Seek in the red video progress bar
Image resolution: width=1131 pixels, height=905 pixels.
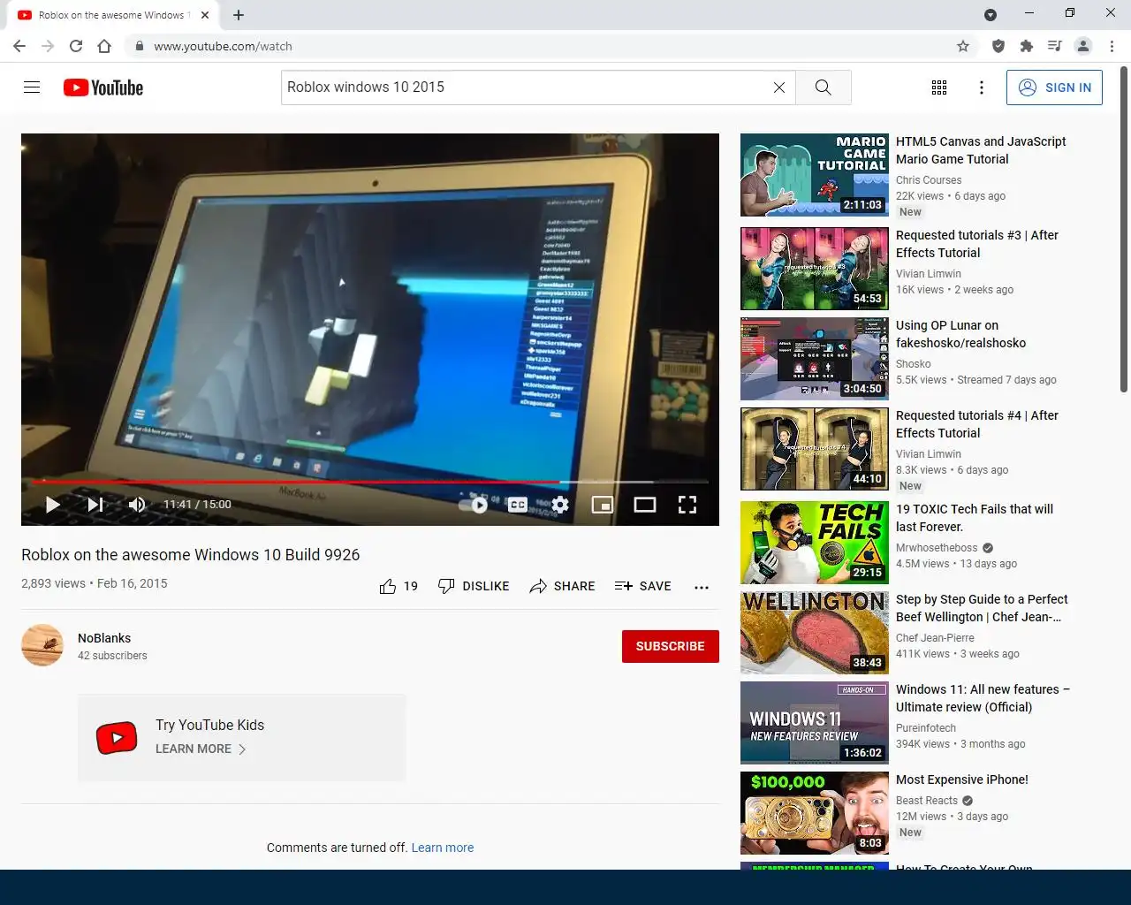(370, 482)
